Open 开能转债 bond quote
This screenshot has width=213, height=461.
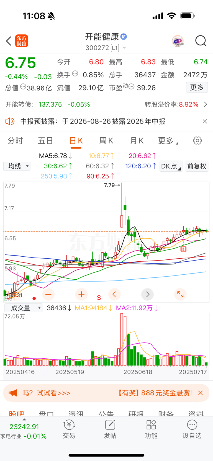(x=48, y=104)
